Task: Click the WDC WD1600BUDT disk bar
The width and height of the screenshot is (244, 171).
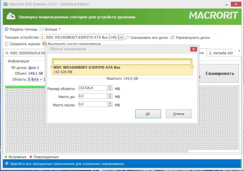Action: click(122, 67)
